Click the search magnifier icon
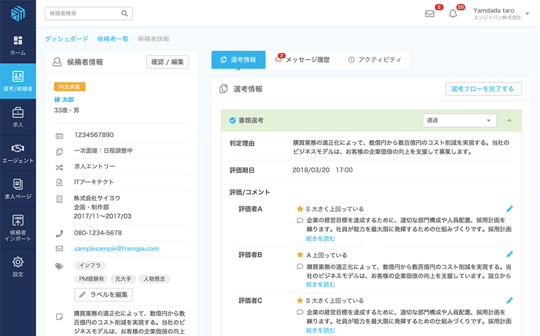The image size is (540, 336). point(124,14)
